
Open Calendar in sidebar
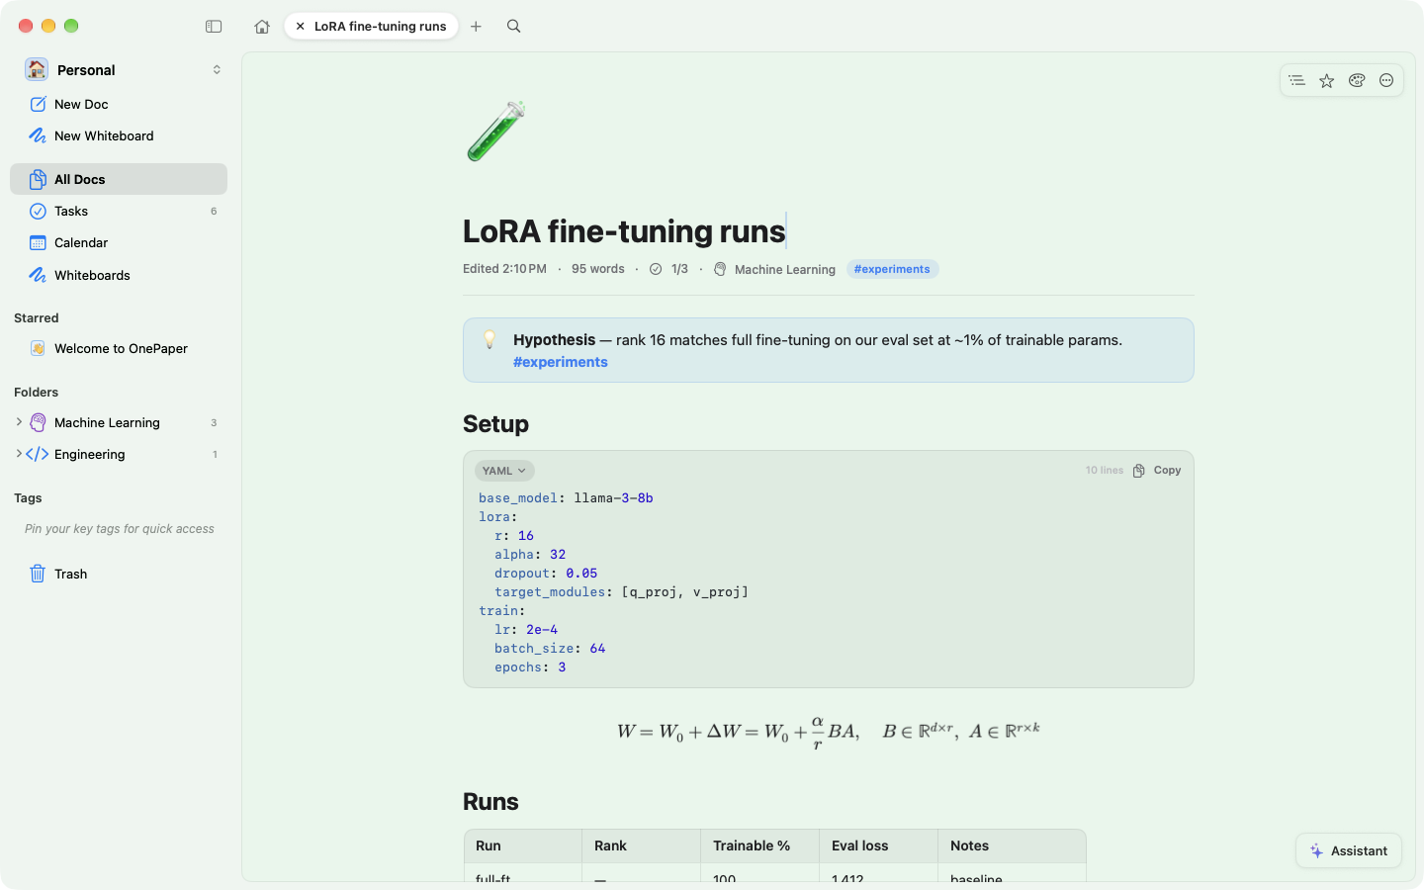(119, 242)
